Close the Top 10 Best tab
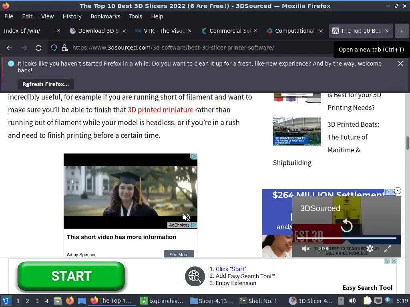410x307 pixels. click(x=386, y=31)
